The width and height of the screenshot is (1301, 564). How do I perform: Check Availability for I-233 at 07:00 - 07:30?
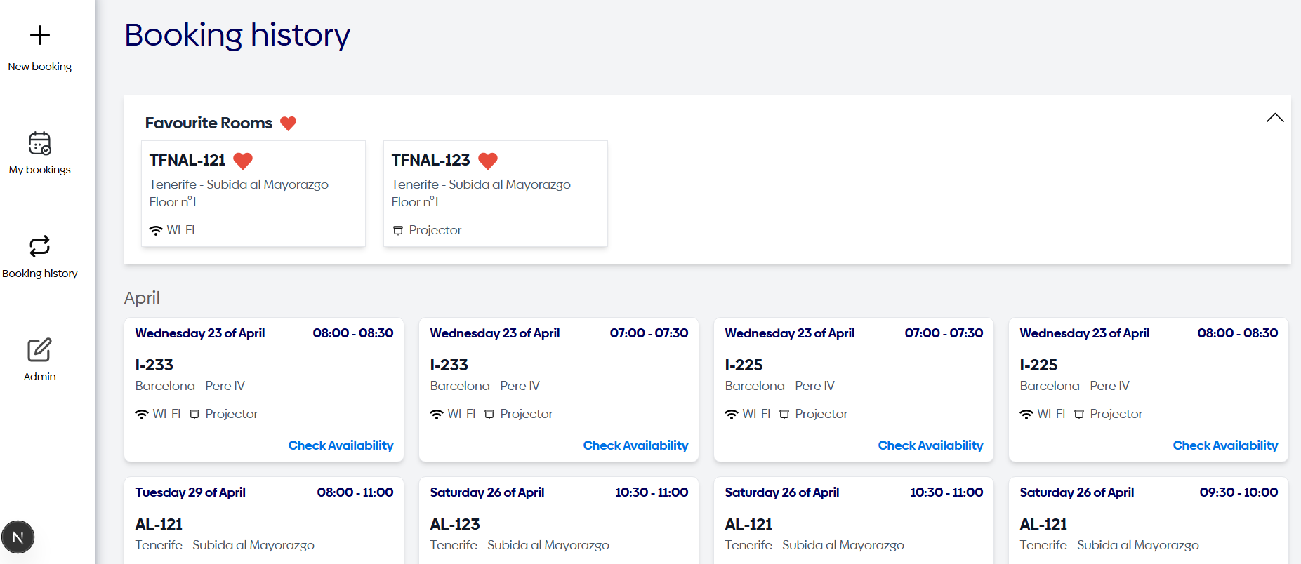pos(635,445)
